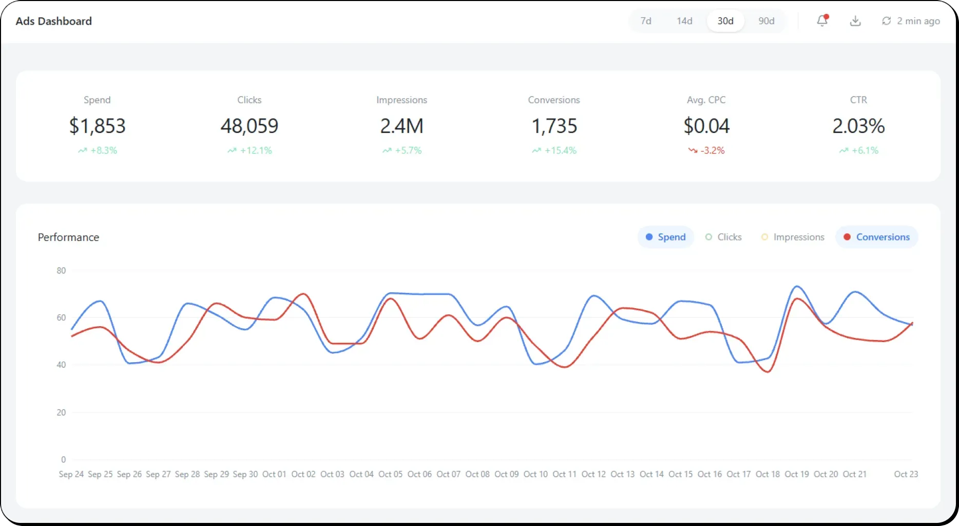
Task: Click the Conversions 1,735 metric value
Action: [x=554, y=126]
